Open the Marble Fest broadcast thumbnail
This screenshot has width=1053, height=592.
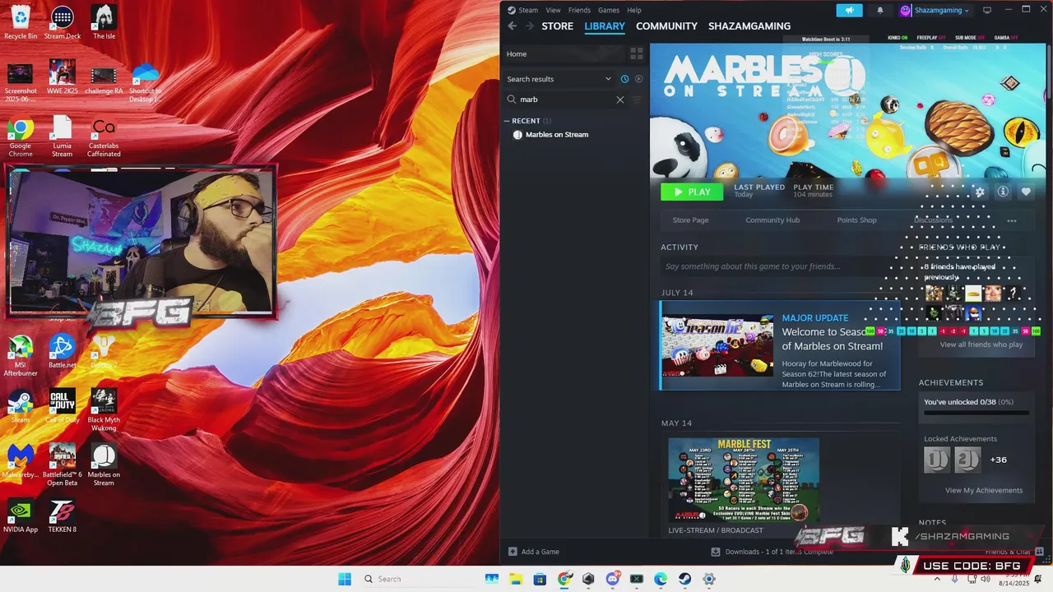click(744, 479)
